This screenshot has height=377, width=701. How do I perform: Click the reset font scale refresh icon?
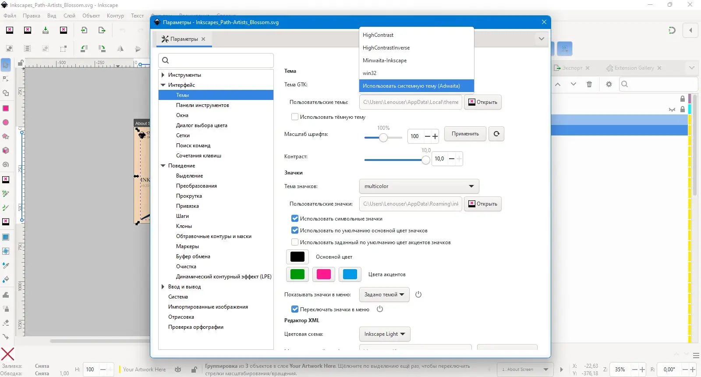[496, 134]
